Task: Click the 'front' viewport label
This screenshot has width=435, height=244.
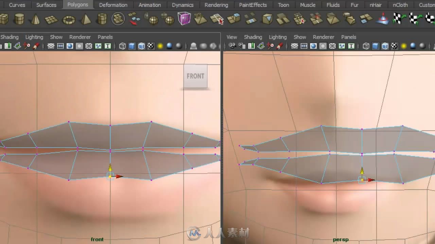Action: (97, 240)
